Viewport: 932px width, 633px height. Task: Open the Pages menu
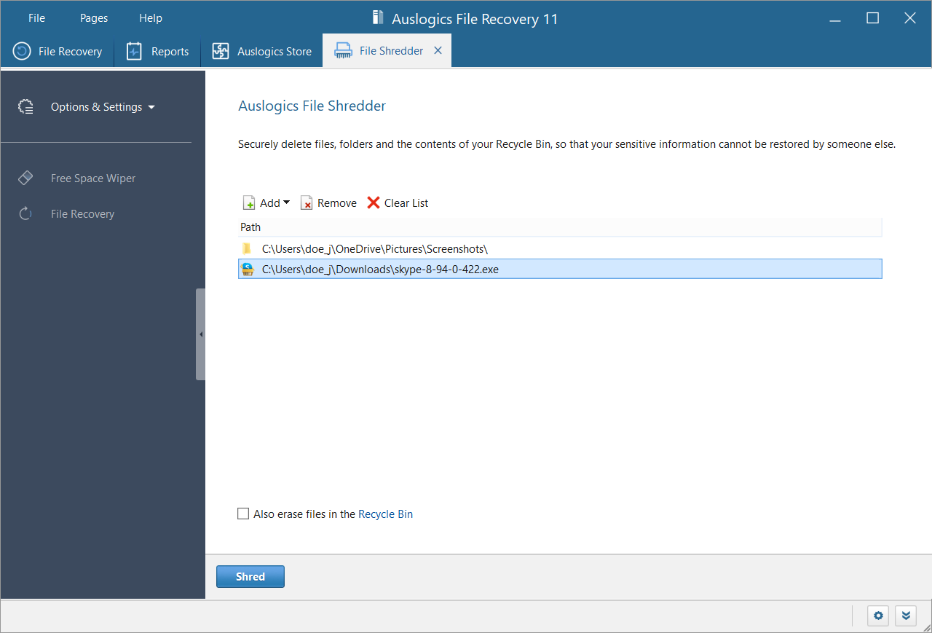point(94,18)
